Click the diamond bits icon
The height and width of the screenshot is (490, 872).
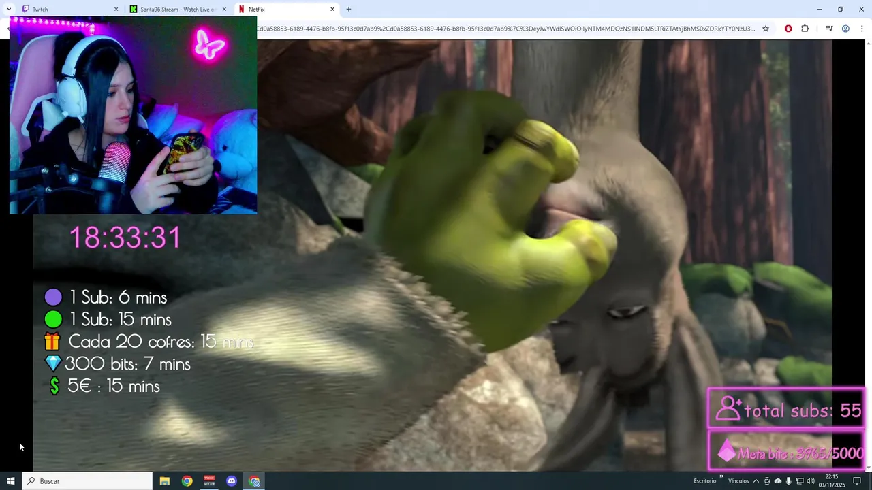(53, 364)
